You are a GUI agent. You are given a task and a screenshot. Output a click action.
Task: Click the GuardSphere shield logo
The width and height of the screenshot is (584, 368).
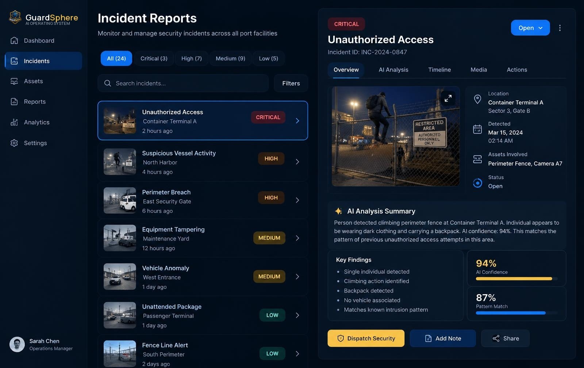pyautogui.click(x=15, y=17)
